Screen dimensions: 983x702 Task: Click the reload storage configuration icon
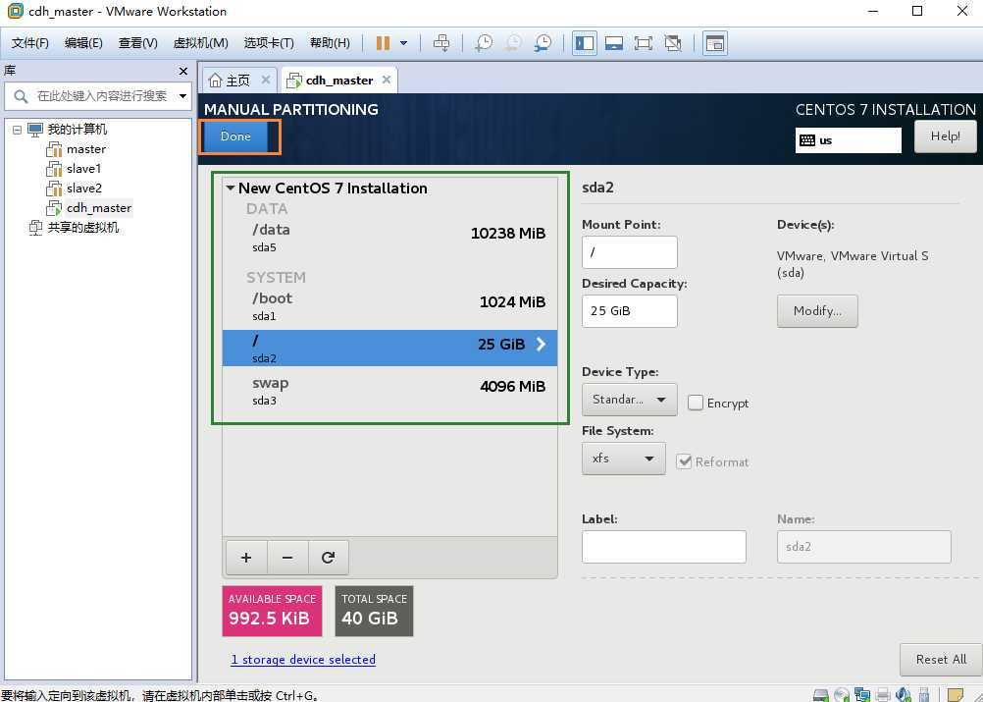328,557
